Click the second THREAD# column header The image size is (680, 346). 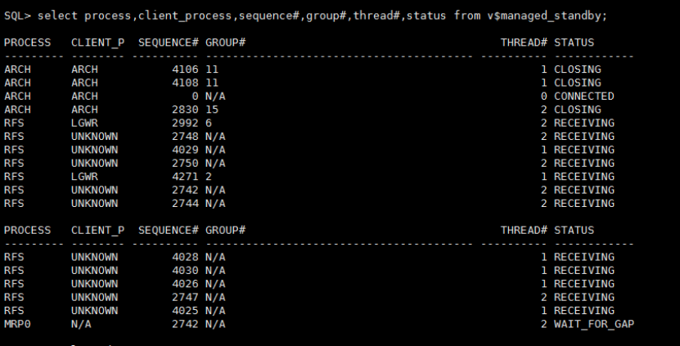524,230
